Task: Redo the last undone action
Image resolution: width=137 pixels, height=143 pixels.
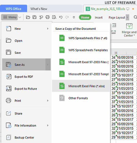Action: point(67,17)
